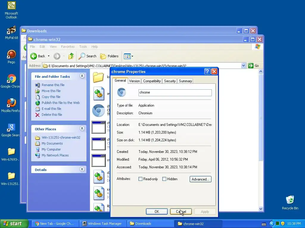Click scroll up arrow in file list
The image size is (305, 228).
coord(261,72)
